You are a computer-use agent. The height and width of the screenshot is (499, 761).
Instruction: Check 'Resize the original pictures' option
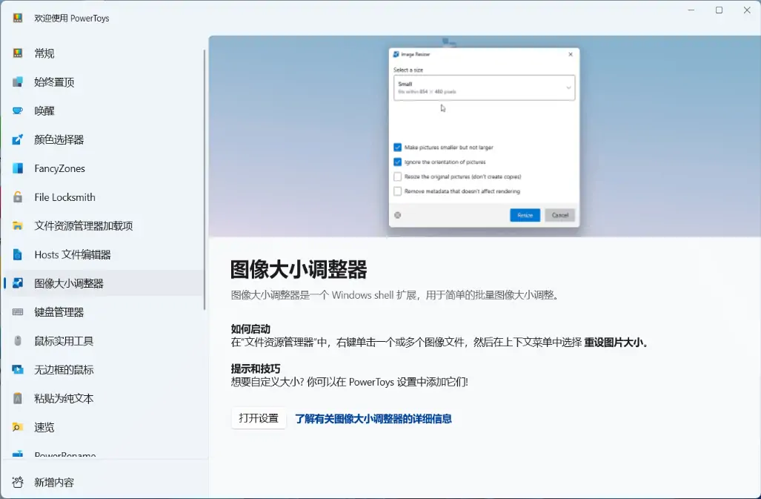coord(398,176)
